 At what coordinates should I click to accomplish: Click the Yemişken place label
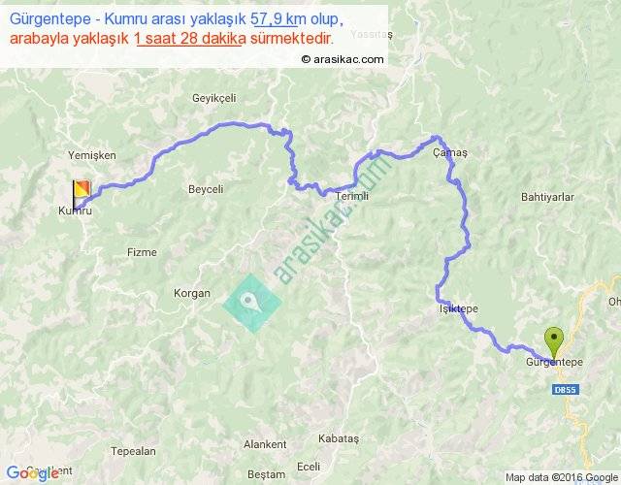point(92,155)
